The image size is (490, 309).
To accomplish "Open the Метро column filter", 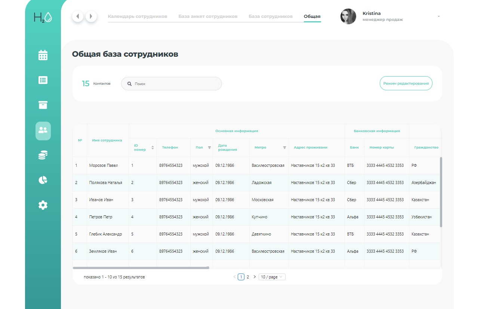I will (284, 148).
